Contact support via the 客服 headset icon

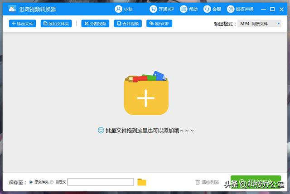pos(207,9)
